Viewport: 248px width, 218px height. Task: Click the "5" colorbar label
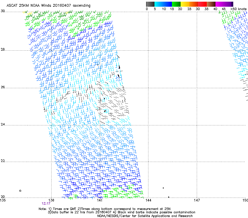(x=155, y=9)
